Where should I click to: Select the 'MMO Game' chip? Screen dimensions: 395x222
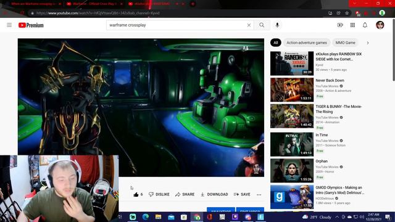coord(345,43)
